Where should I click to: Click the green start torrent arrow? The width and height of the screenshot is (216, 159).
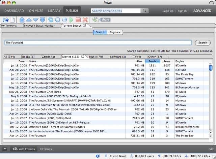point(71,20)
